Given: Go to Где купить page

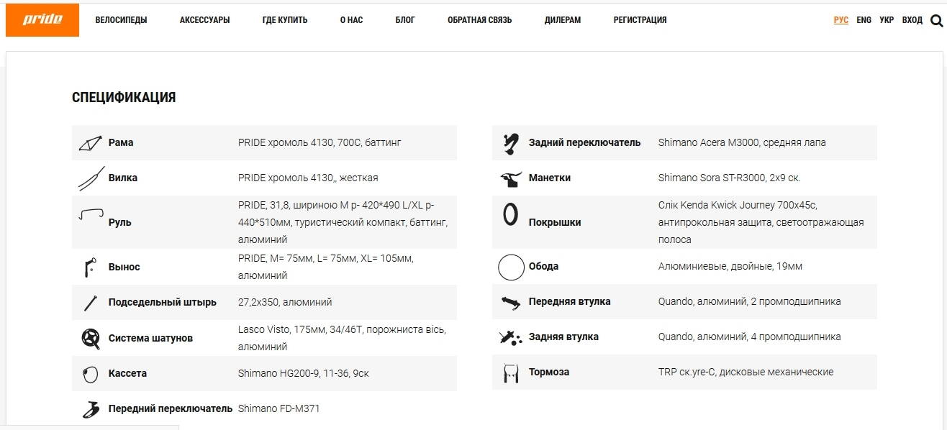Looking at the screenshot, I should (x=285, y=20).
